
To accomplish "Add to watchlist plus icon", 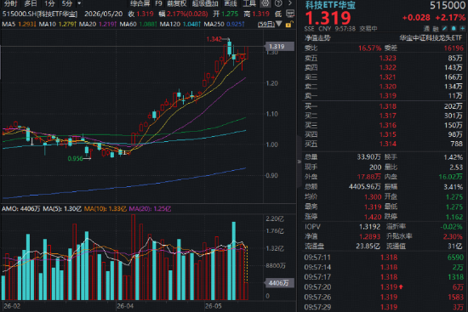I will [462, 29].
